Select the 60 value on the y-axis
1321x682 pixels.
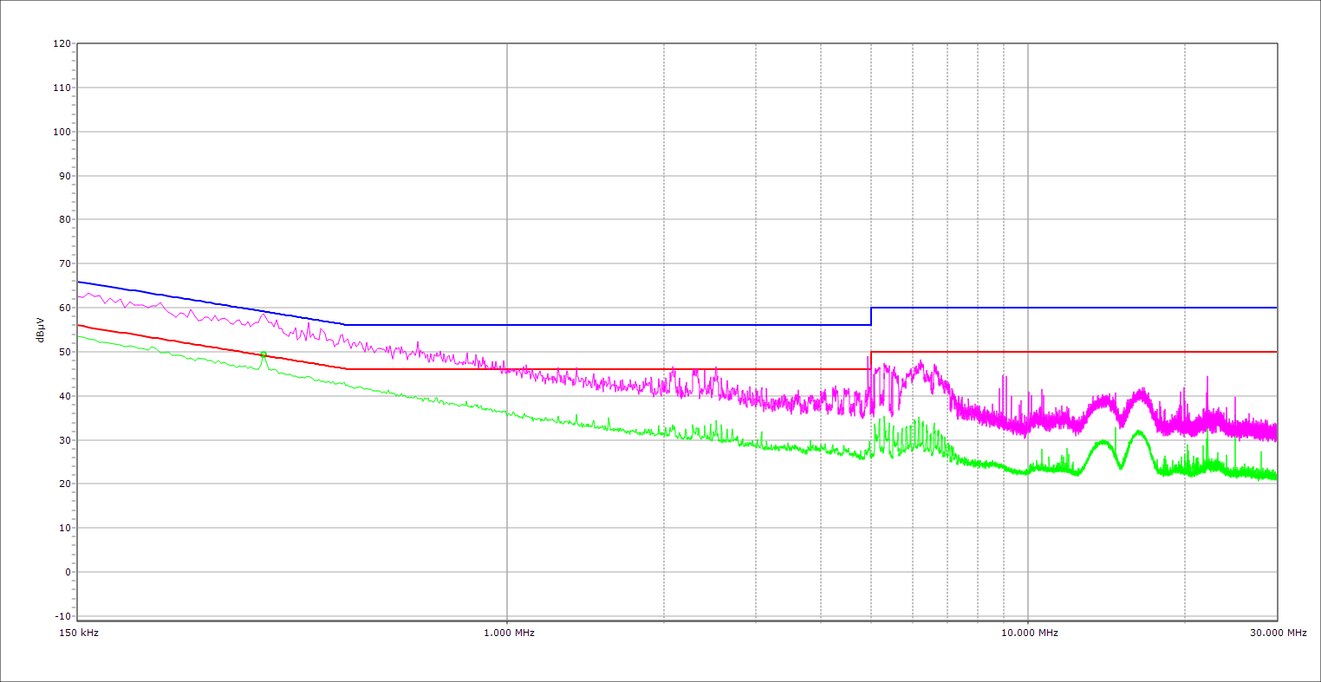click(x=64, y=308)
